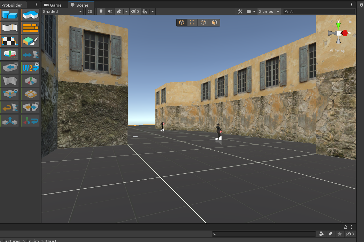Click the Export mesh icon with gear
The image size is (364, 242).
point(10,68)
